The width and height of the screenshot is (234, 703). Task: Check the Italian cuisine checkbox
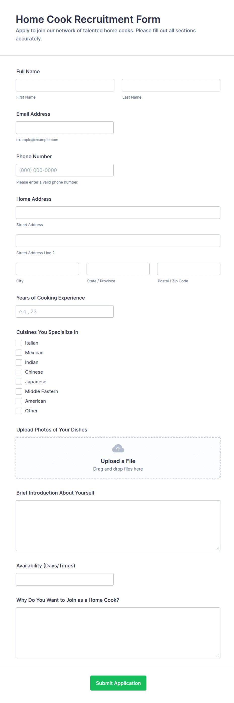pyautogui.click(x=19, y=343)
